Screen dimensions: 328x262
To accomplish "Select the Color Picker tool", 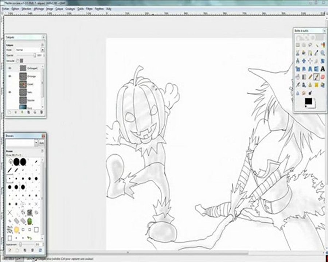I will click(316, 53).
